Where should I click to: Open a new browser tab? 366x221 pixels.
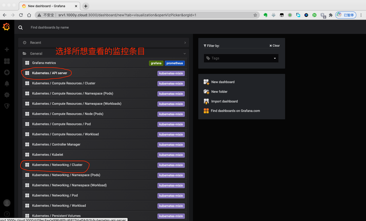86,6
